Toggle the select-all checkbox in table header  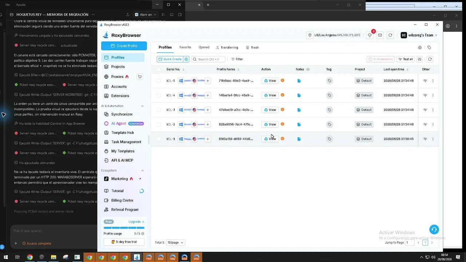point(159,70)
